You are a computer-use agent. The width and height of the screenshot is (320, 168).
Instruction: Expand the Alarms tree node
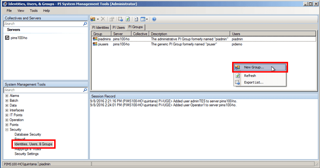[x=7, y=95]
